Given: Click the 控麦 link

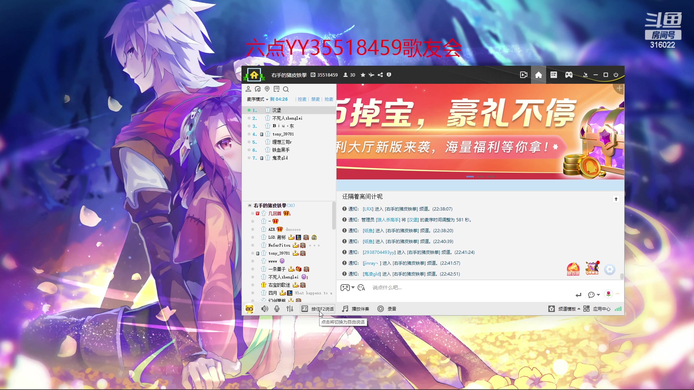Looking at the screenshot, I should 302,99.
